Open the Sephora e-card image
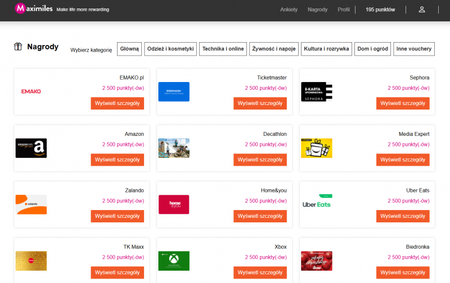This screenshot has width=450, height=283. [x=317, y=92]
